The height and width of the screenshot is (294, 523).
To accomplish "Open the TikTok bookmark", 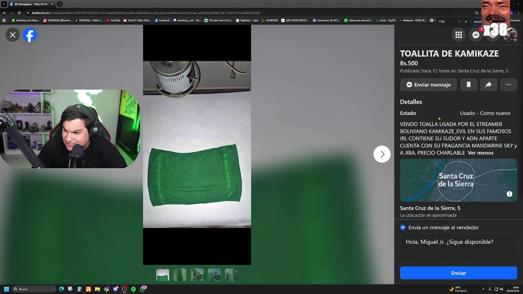I will [x=89, y=20].
